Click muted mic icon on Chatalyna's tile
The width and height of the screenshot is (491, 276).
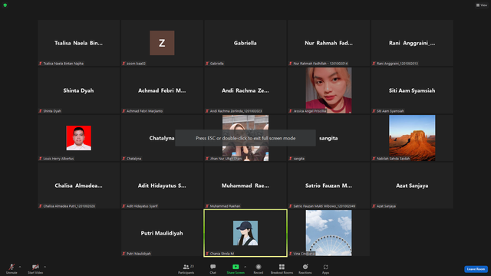click(x=124, y=159)
